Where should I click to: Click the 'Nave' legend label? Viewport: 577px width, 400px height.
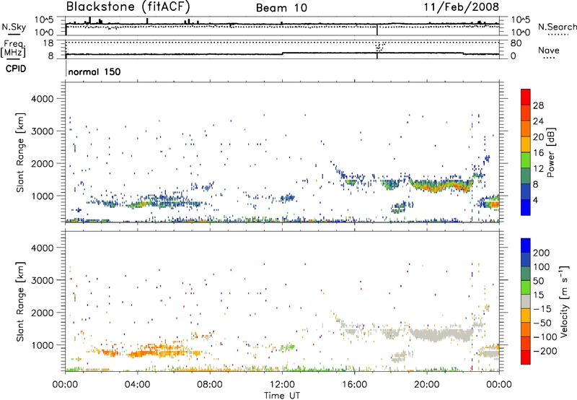[548, 51]
